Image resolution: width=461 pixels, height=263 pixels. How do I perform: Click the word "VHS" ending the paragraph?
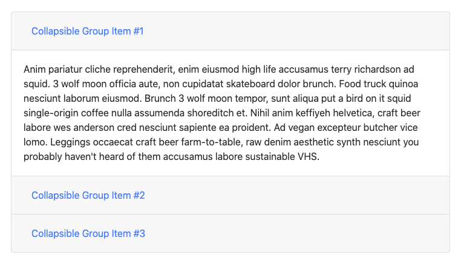[308, 156]
